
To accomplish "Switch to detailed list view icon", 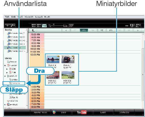I will pos(39,26).
